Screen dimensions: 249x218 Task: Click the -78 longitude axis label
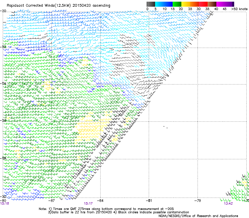pyautogui.click(x=198, y=201)
